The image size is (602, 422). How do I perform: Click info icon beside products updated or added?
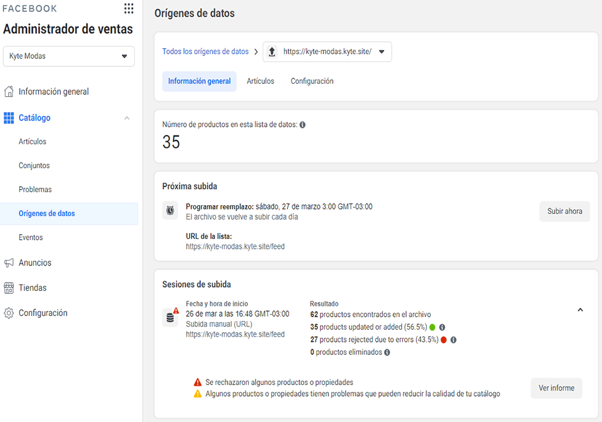[x=442, y=327]
